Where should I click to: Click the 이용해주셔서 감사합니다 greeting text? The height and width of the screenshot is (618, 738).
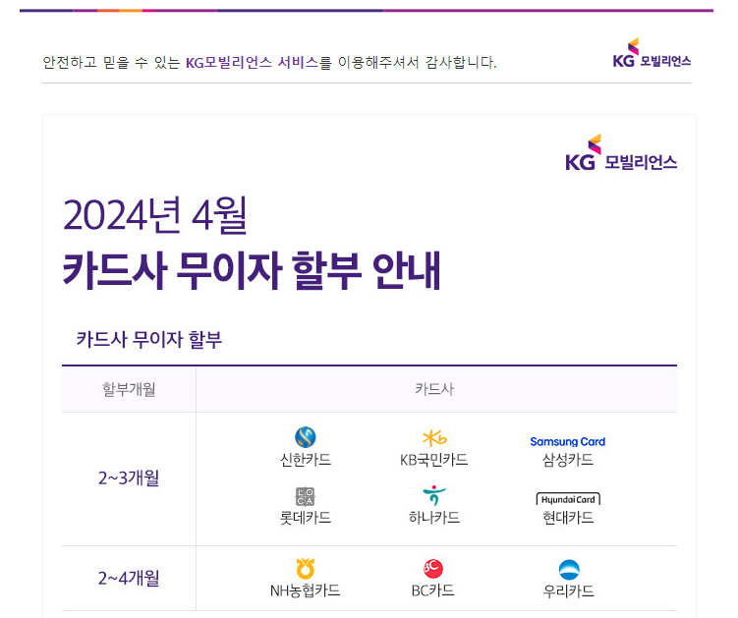point(417,62)
